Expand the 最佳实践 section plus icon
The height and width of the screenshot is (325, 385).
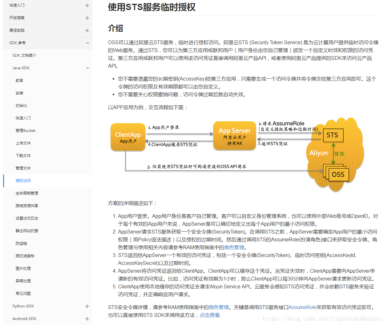[x=87, y=30]
